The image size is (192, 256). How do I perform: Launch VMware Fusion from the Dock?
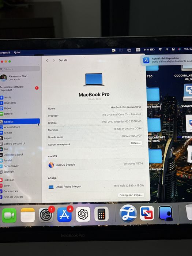click(147, 213)
